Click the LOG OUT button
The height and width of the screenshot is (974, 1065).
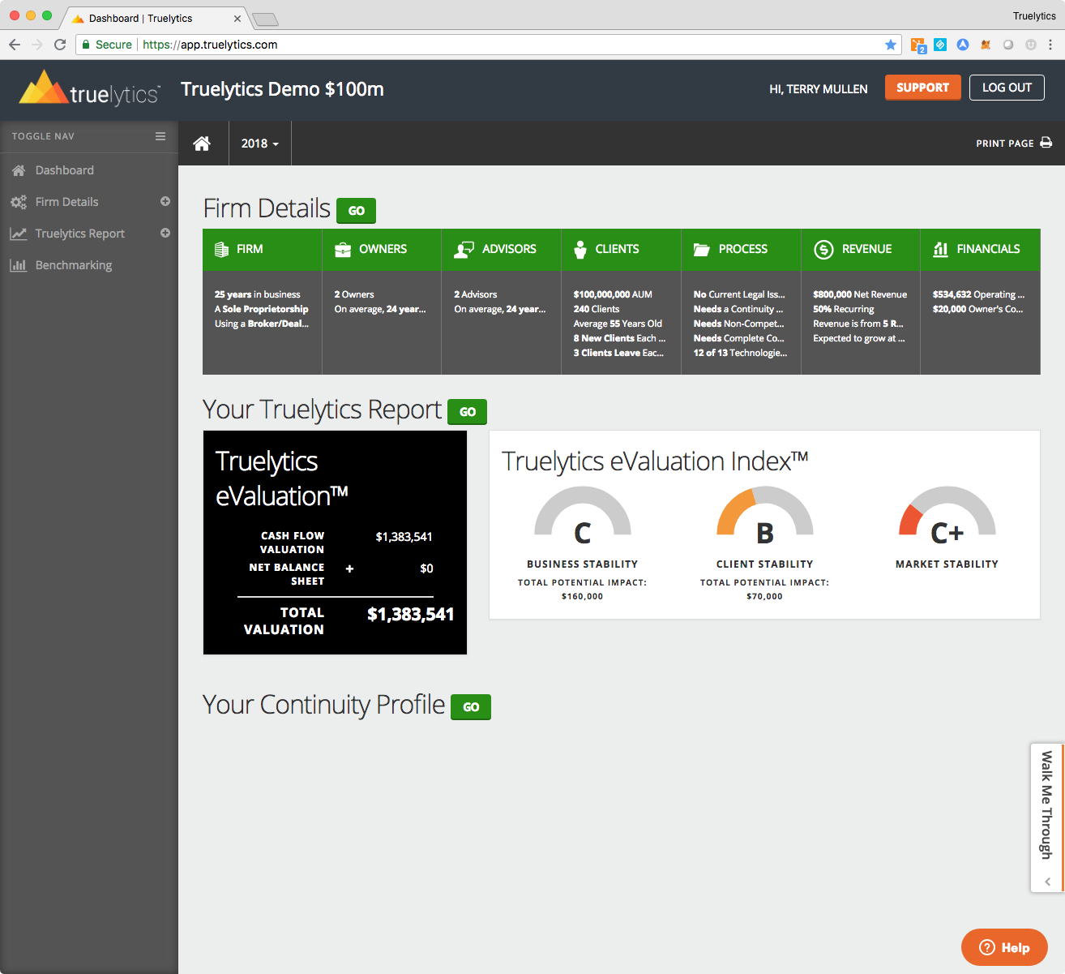(x=1007, y=88)
